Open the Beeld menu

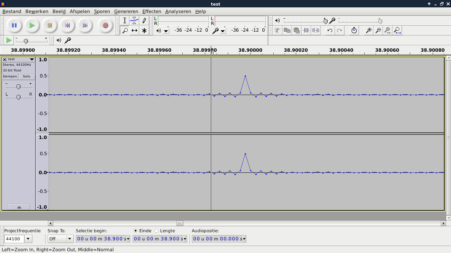click(x=59, y=11)
